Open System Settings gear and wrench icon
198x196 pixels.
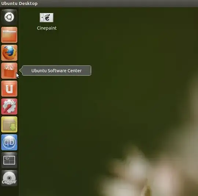click(x=9, y=106)
